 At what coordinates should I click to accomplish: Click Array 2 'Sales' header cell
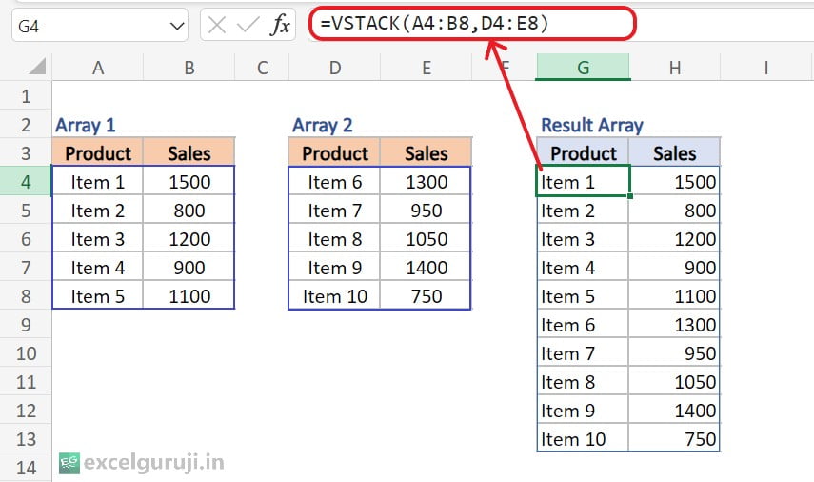click(427, 153)
